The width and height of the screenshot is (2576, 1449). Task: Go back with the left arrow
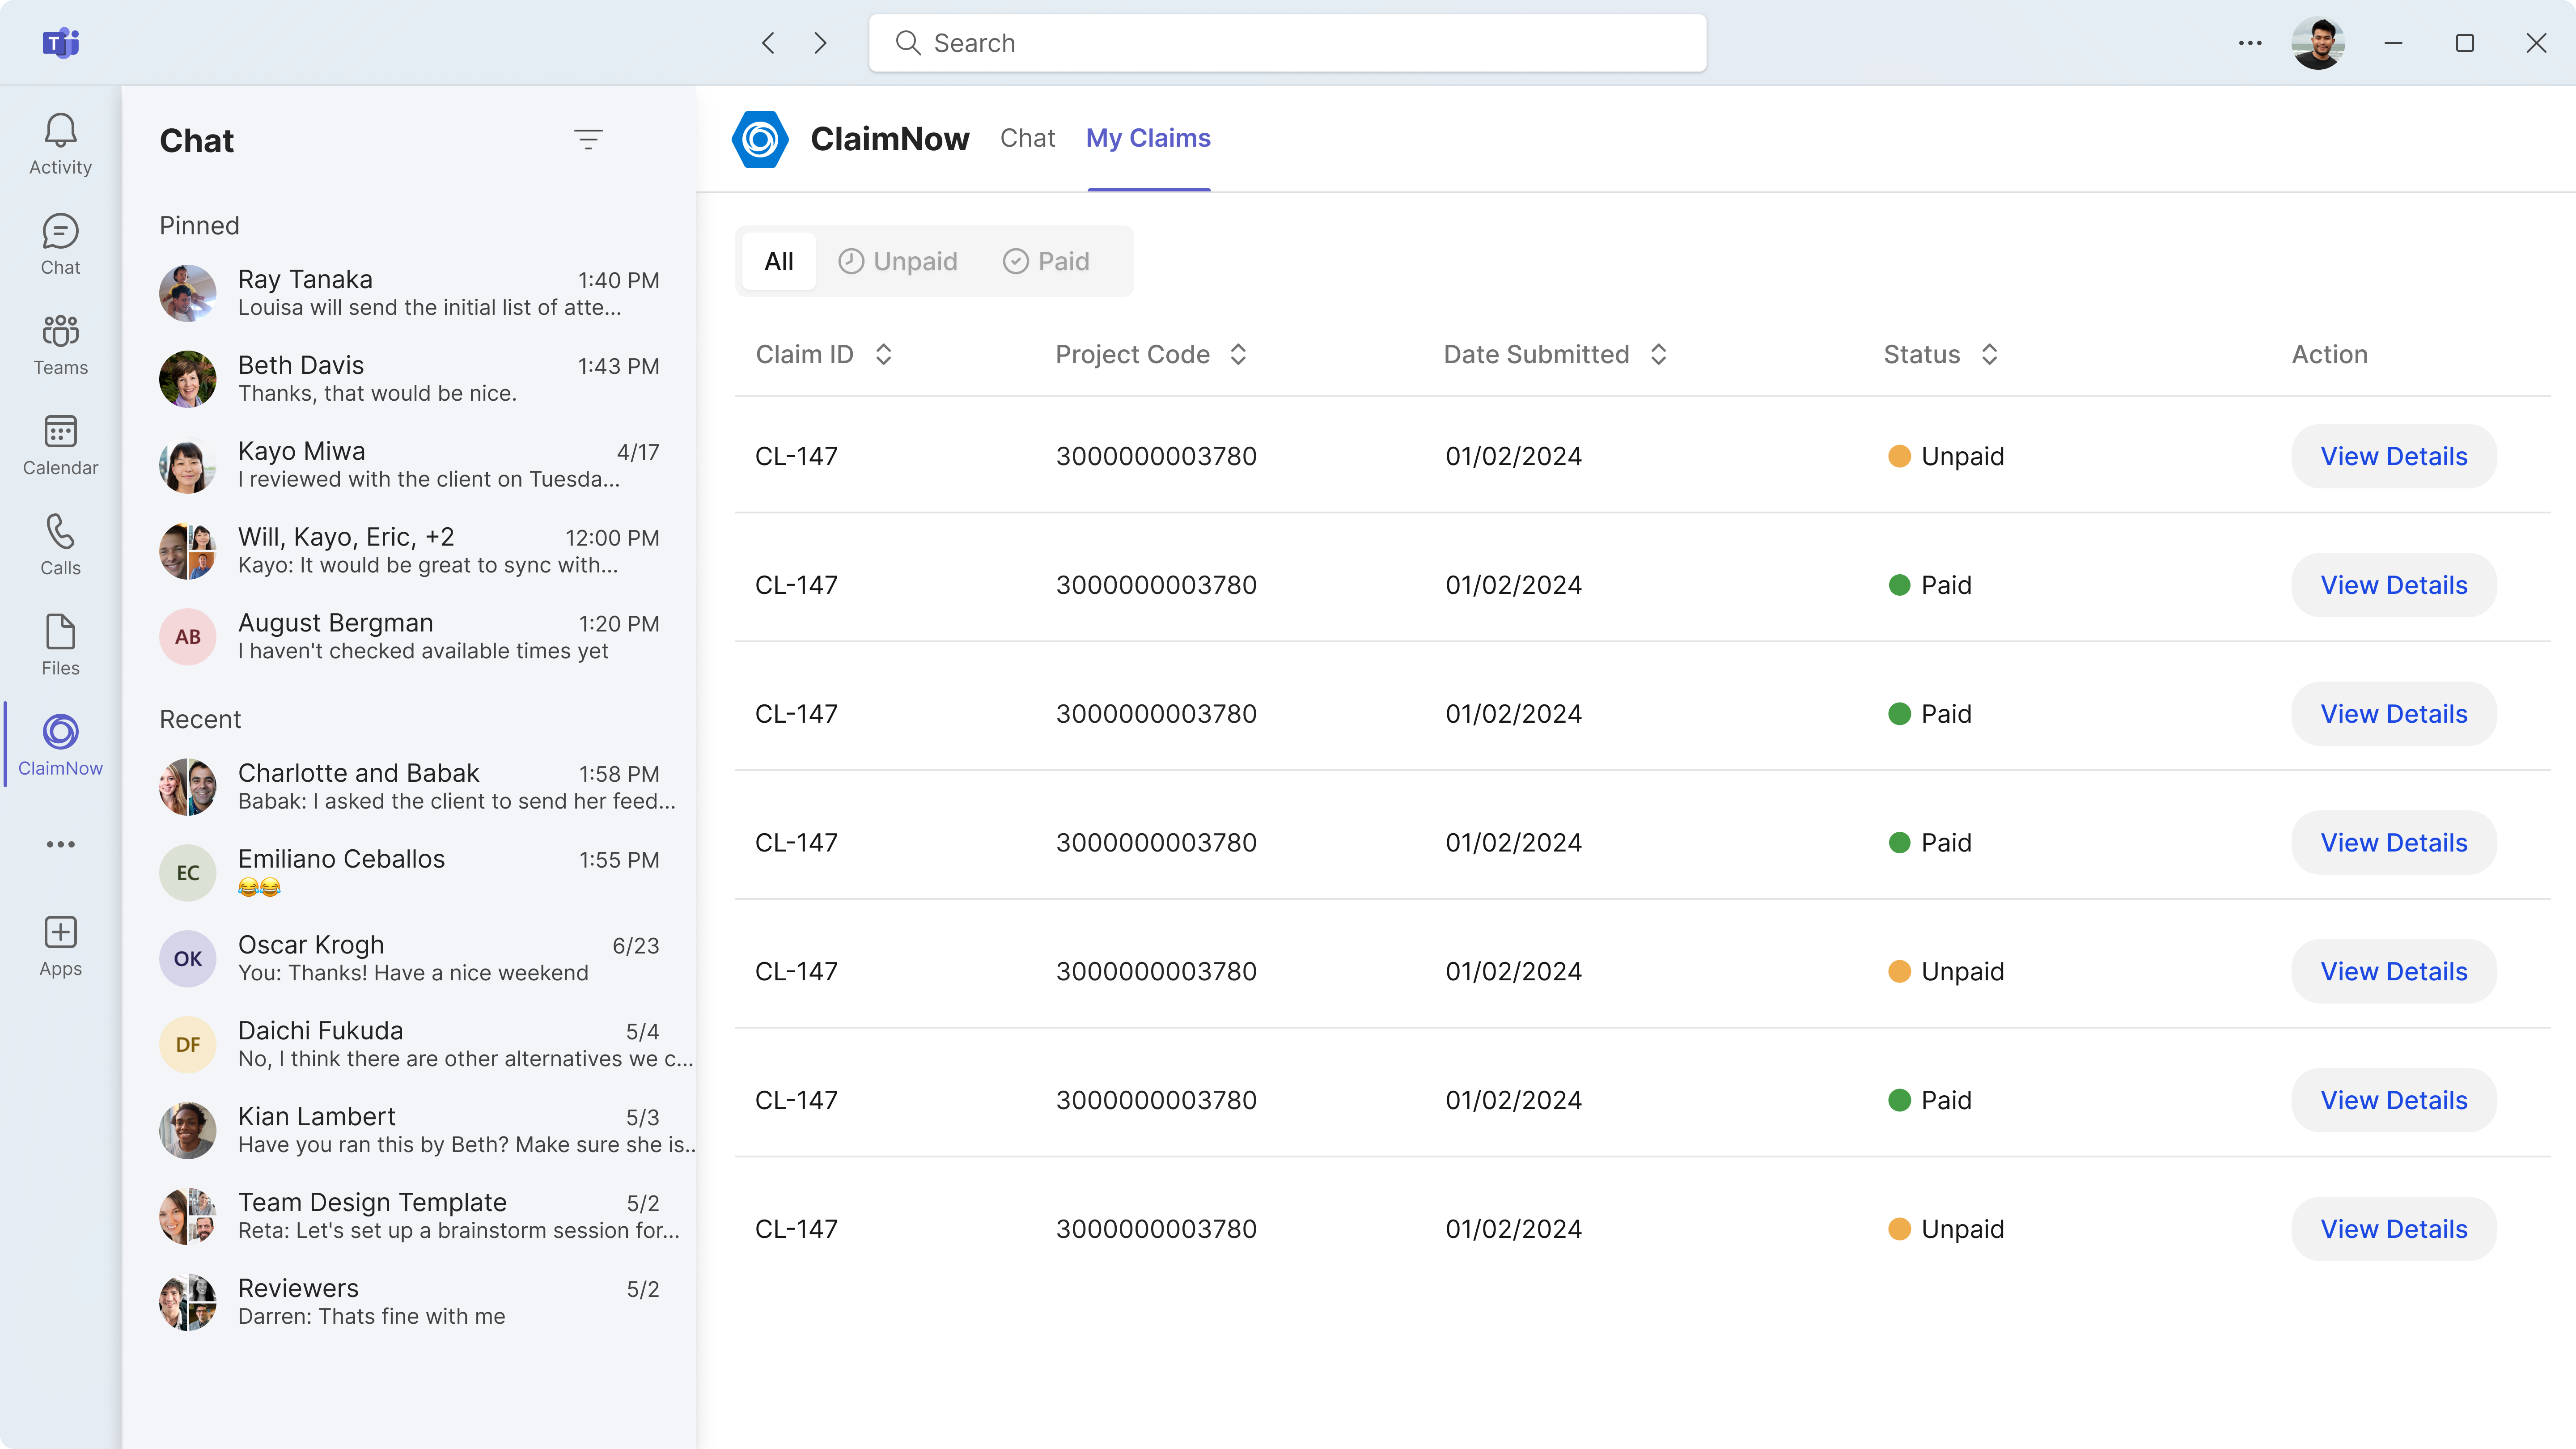click(768, 43)
